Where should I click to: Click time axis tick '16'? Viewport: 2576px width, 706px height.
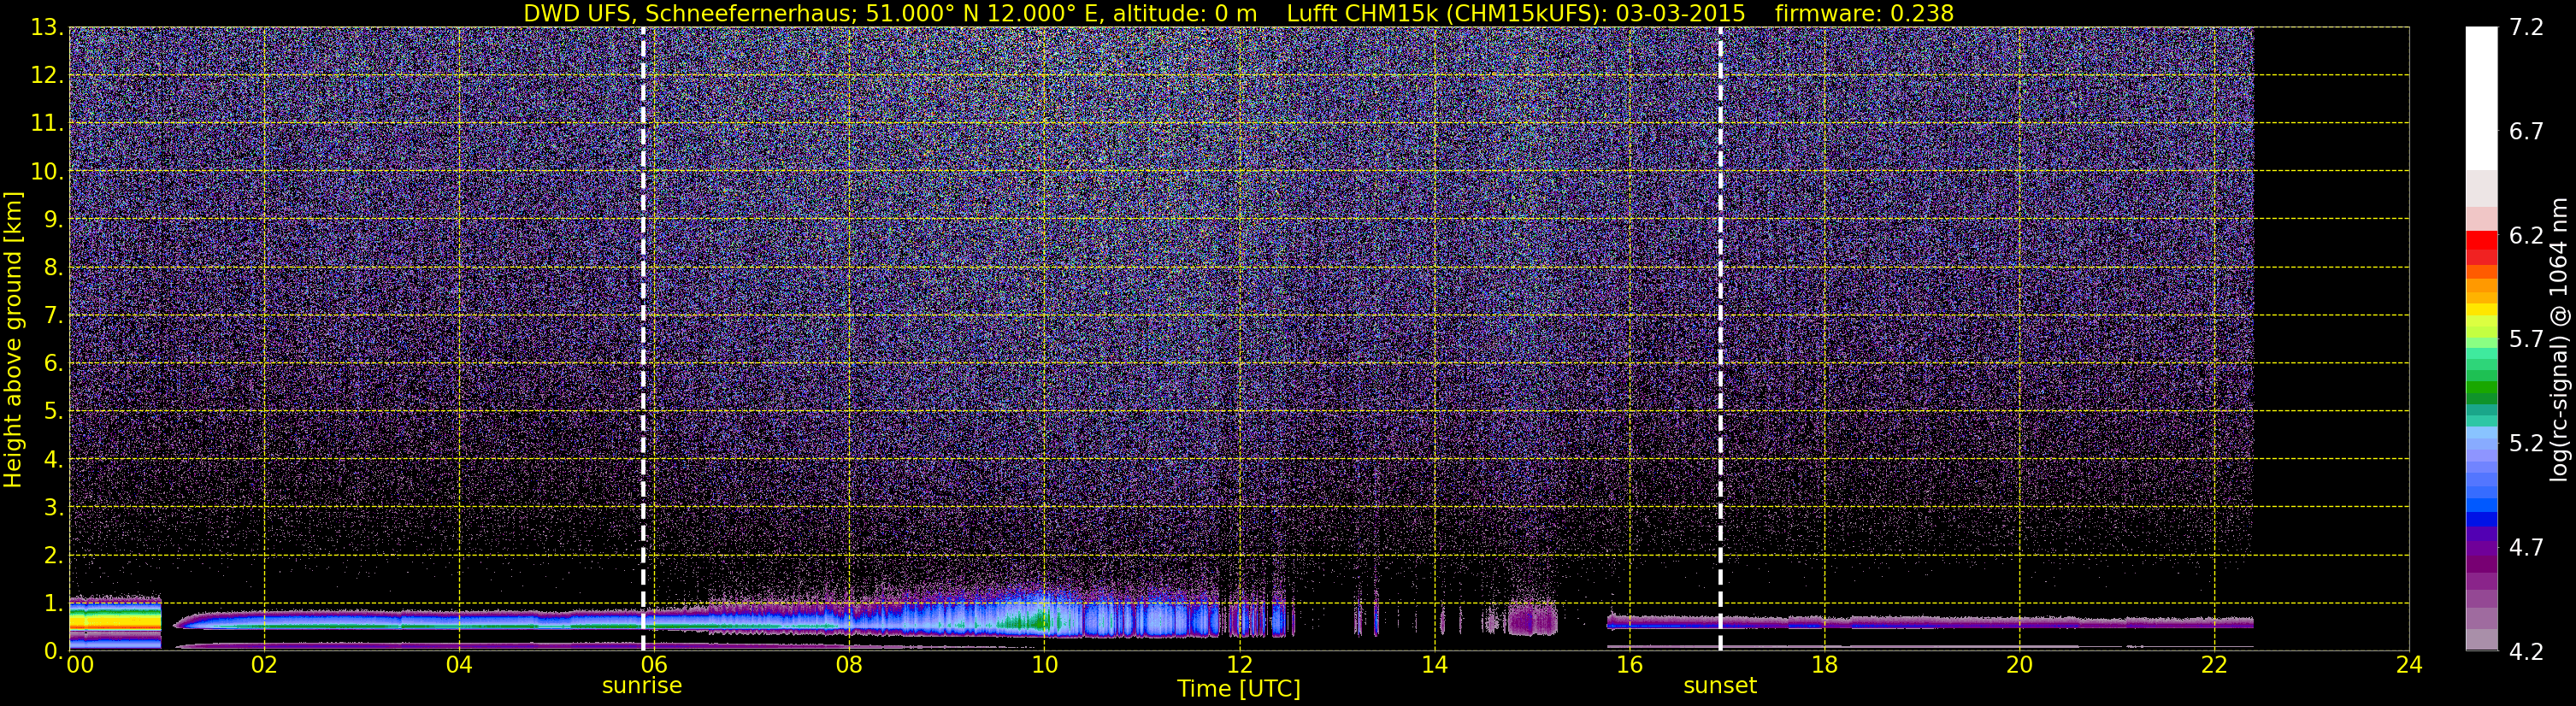point(1629,666)
